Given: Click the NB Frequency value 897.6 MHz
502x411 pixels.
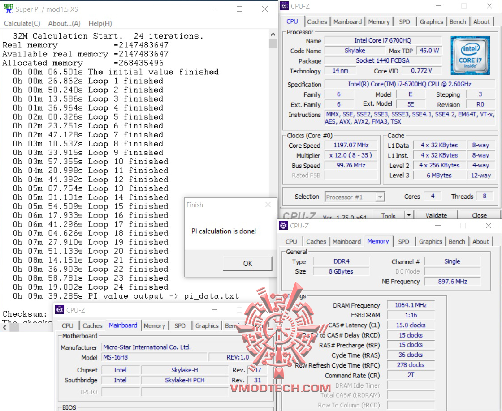Looking at the screenshot, I should point(452,282).
